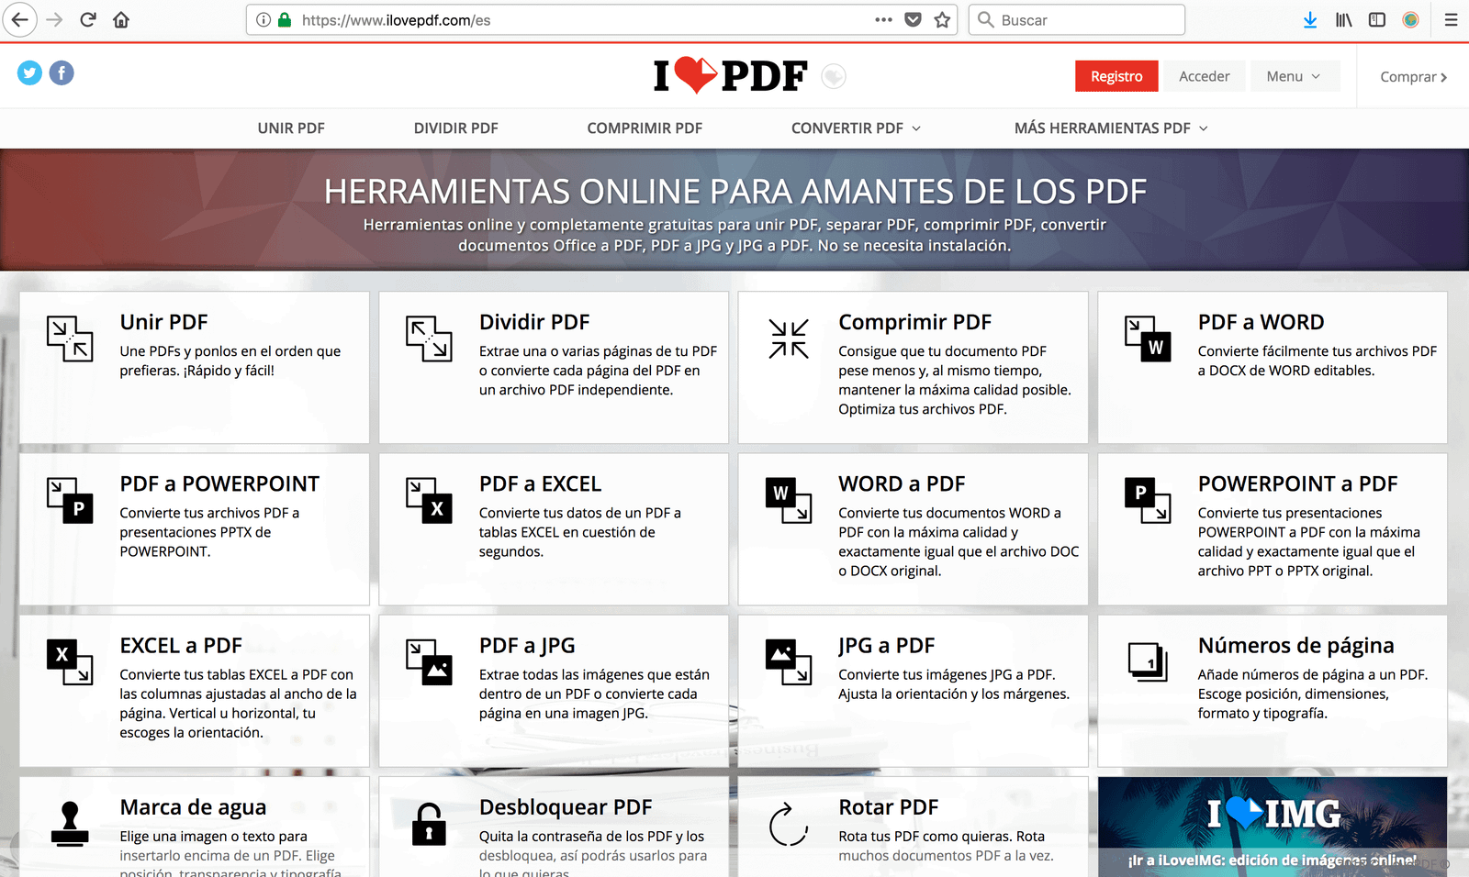Click the POWERPOINT a PDF icon

pos(1148,500)
